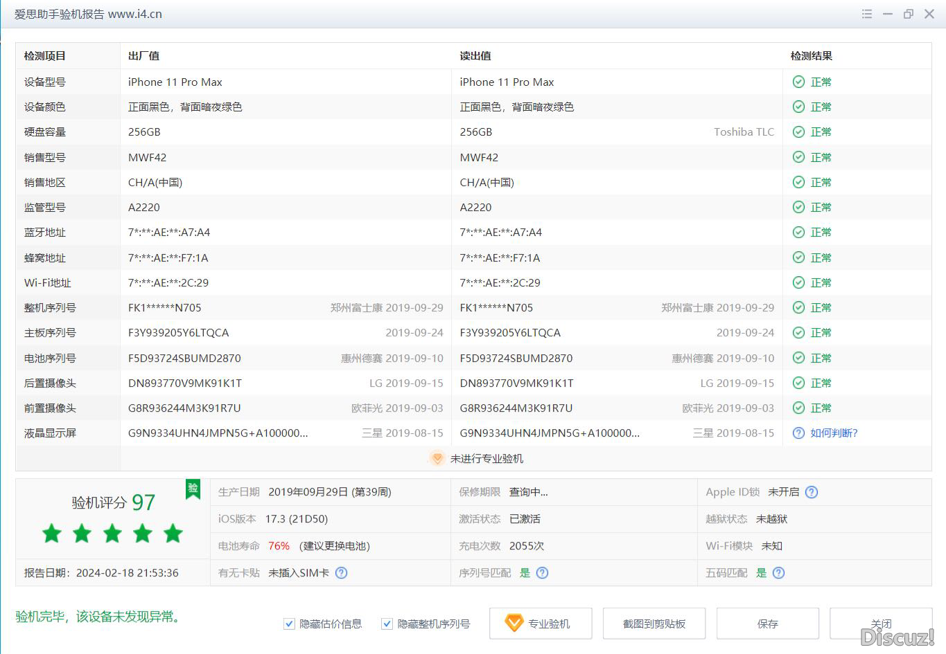Click the 激活状态 已激活 value
Viewport: 946px width, 654px height.
(525, 518)
